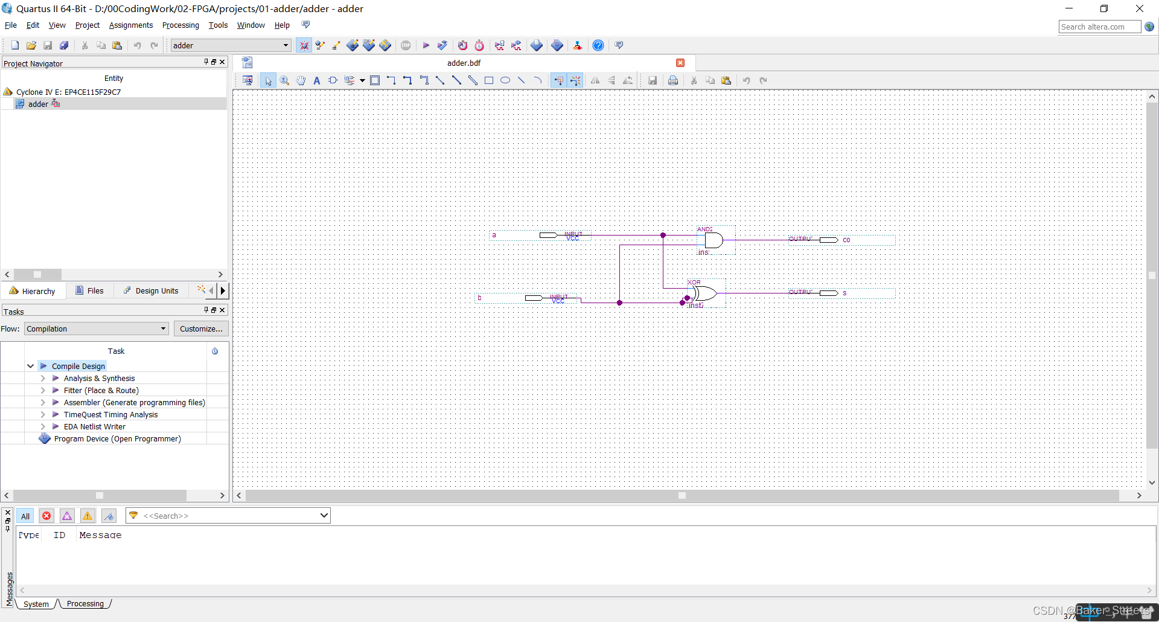Select the Arc drawing tool
Viewport: 1159px width, 622px height.
click(538, 80)
